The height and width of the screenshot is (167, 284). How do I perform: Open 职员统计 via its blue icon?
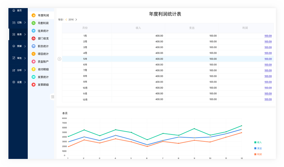click(x=34, y=46)
